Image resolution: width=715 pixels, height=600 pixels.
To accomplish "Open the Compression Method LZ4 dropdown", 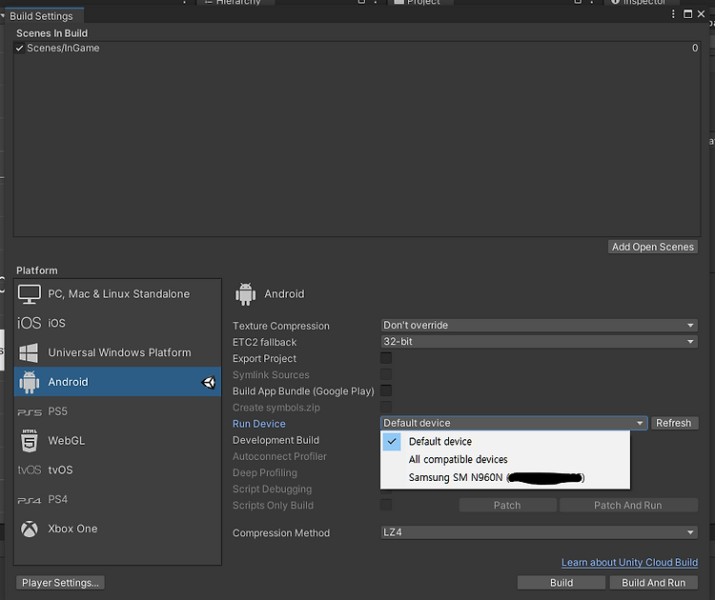I will (x=539, y=532).
